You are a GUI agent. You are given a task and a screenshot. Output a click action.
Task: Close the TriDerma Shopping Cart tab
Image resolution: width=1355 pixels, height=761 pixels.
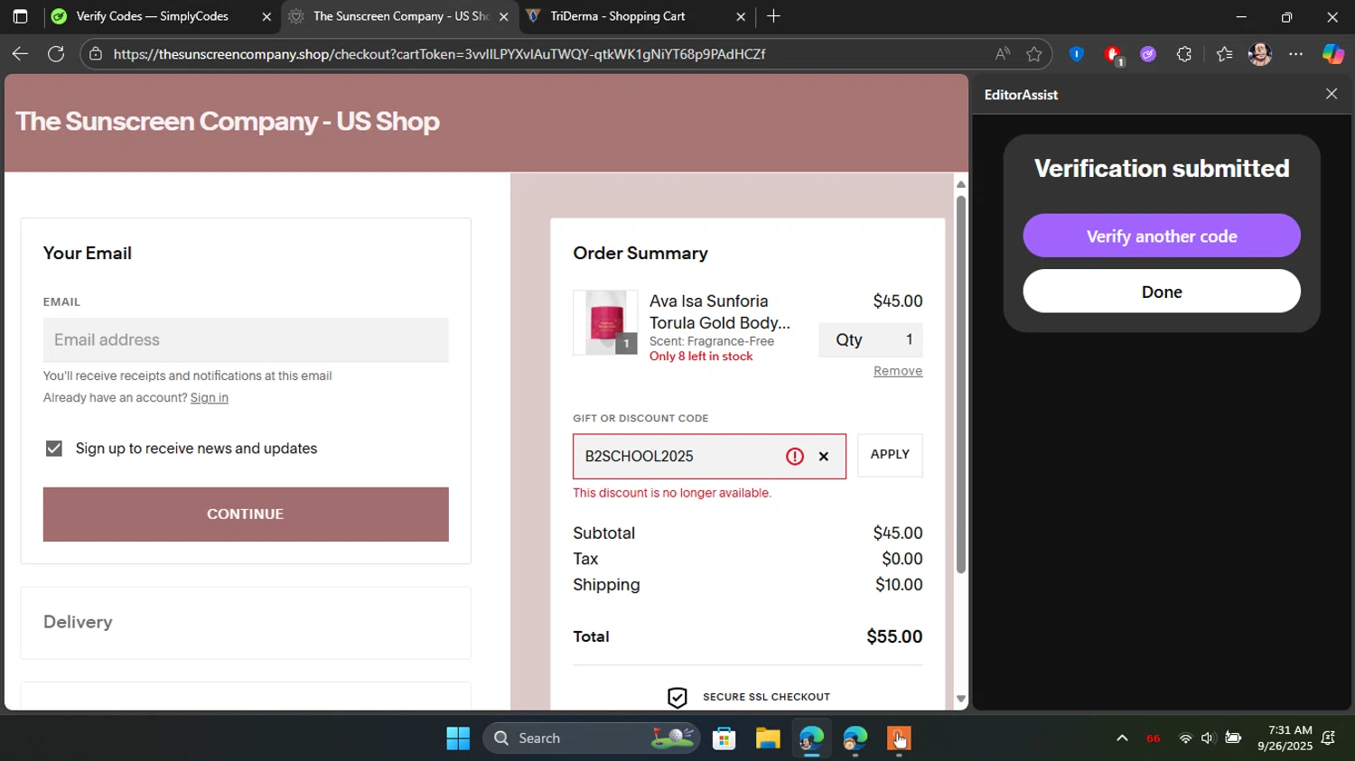741,16
